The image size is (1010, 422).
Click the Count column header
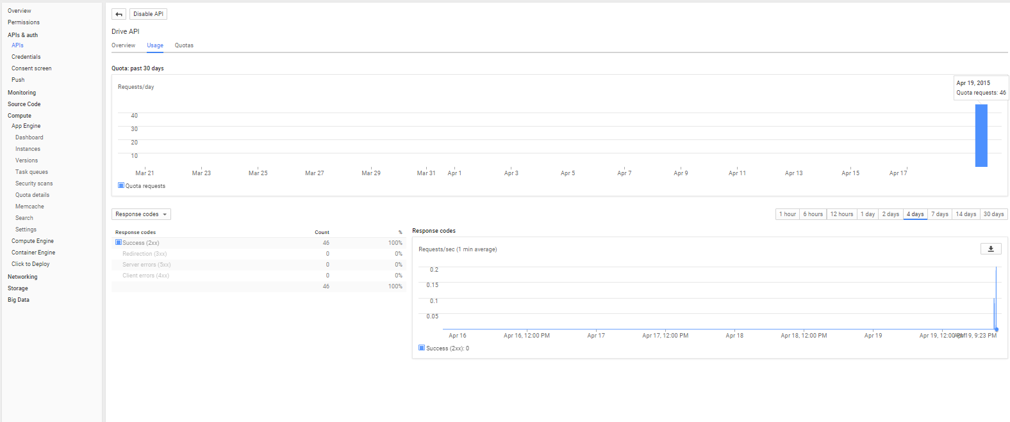[322, 232]
